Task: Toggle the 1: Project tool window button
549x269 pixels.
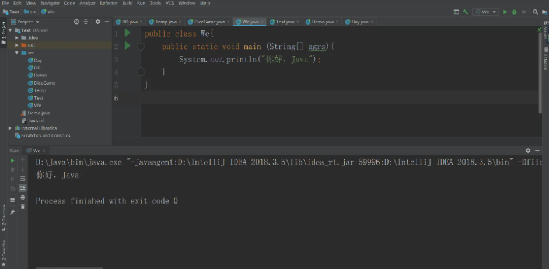Action: coord(4,33)
